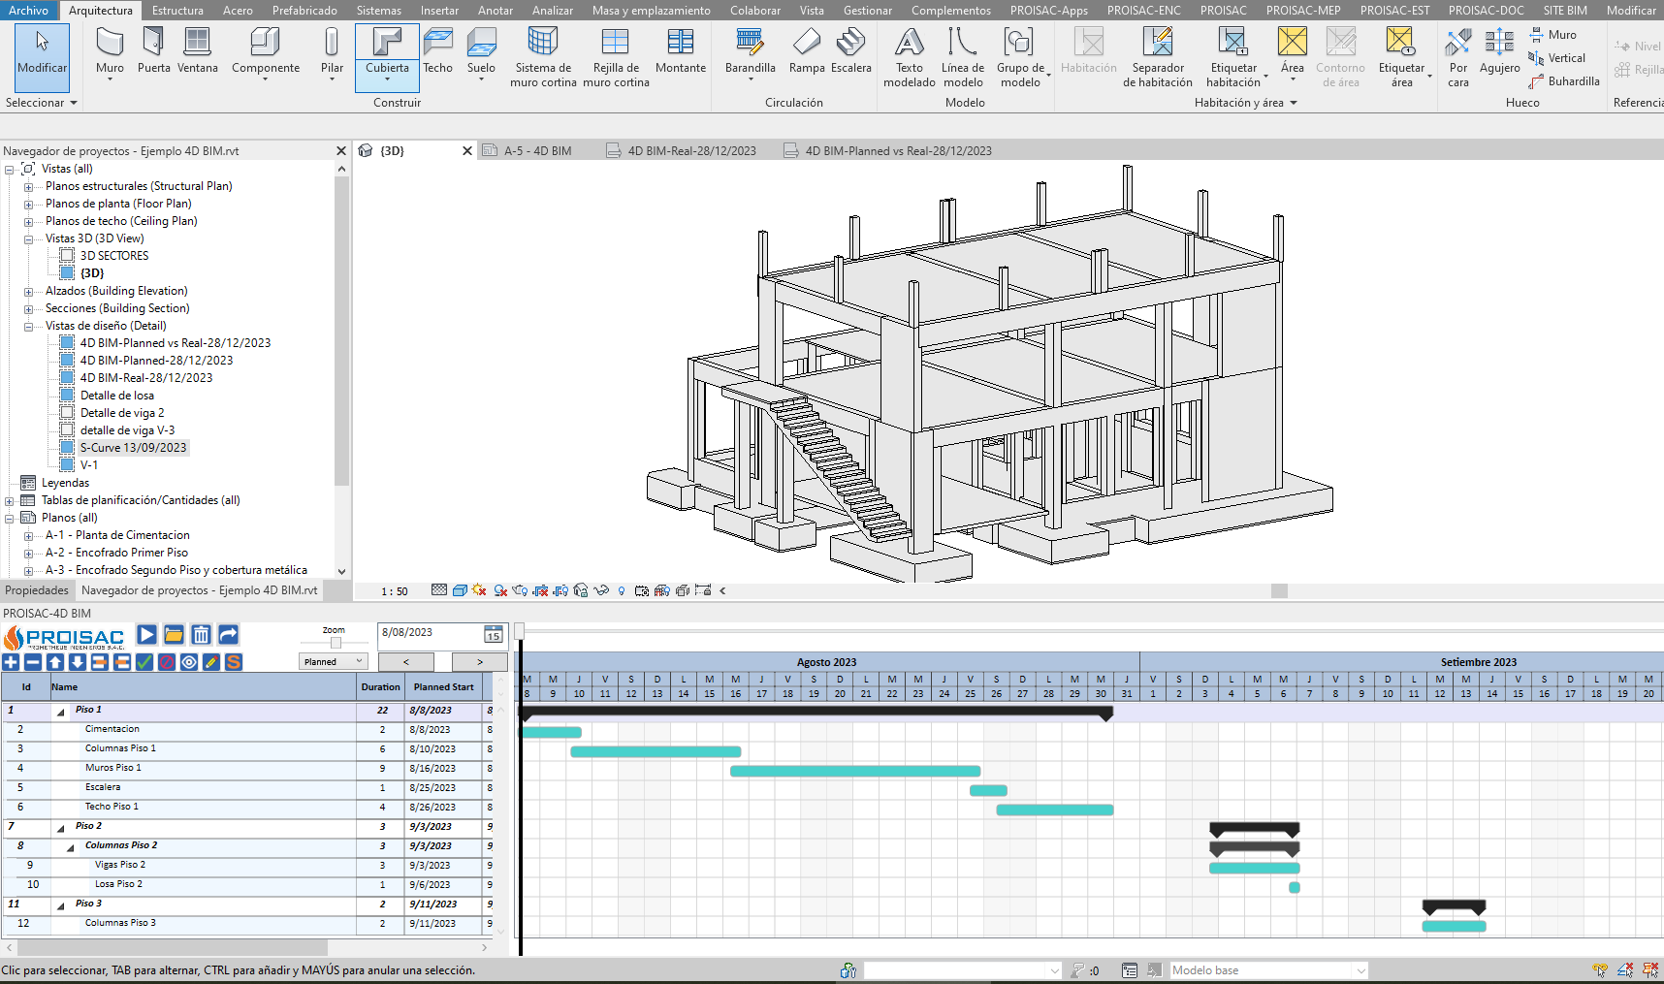This screenshot has height=984, width=1664.
Task: Toggle temporary hide/isolate glasses icon
Action: 601,590
